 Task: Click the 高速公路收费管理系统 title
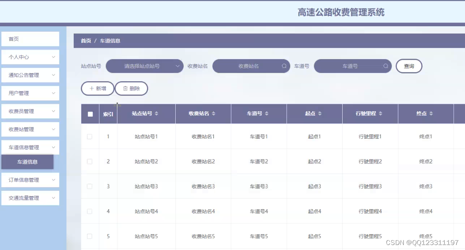[x=341, y=12]
